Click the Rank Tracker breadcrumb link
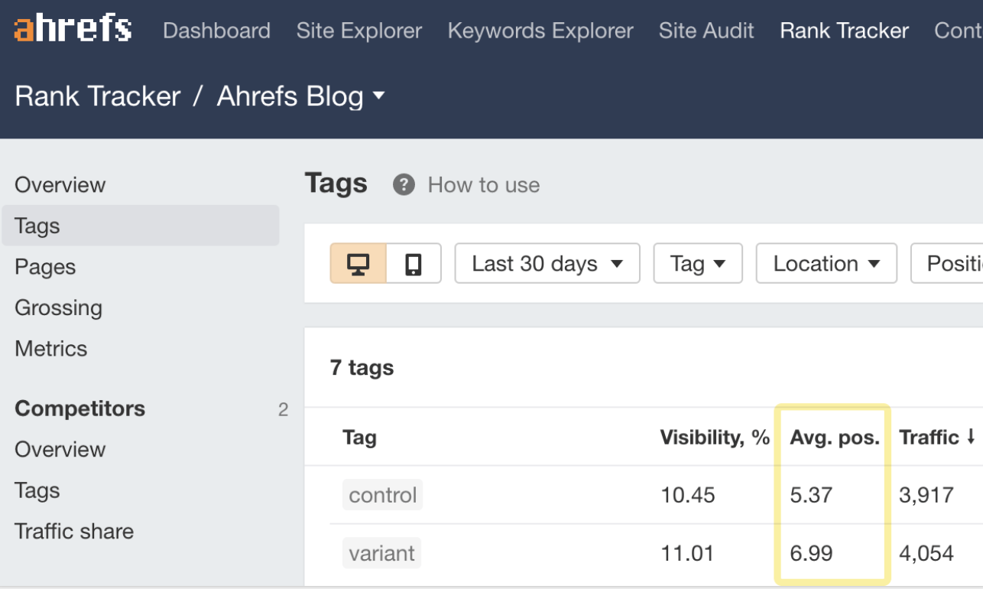This screenshot has width=983, height=589. click(x=98, y=96)
